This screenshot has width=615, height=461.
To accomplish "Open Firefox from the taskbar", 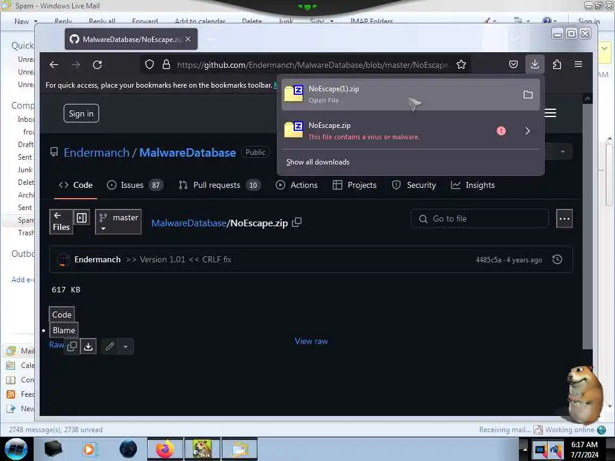I will click(x=165, y=449).
